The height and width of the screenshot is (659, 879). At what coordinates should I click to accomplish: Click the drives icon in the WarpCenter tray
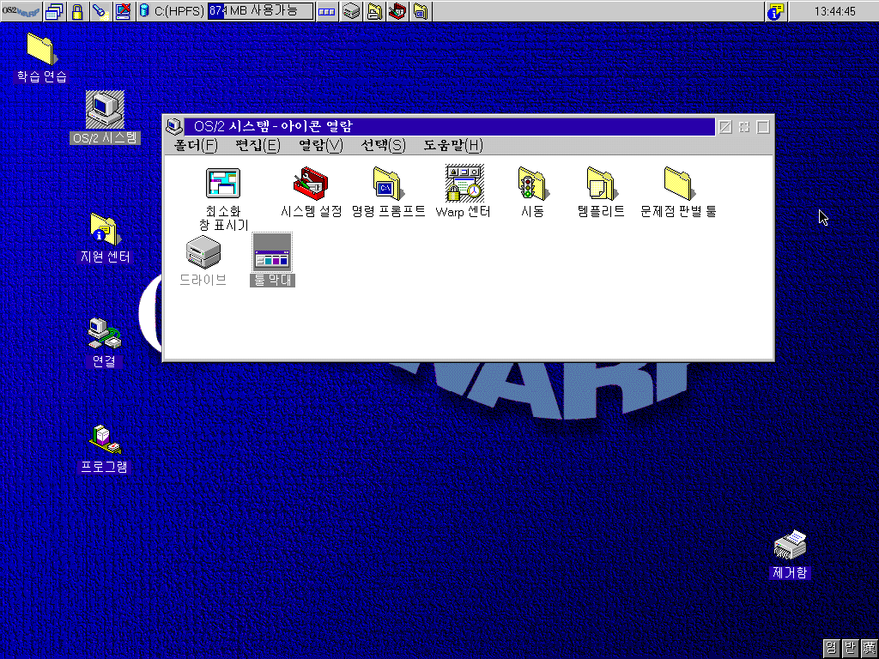click(351, 11)
